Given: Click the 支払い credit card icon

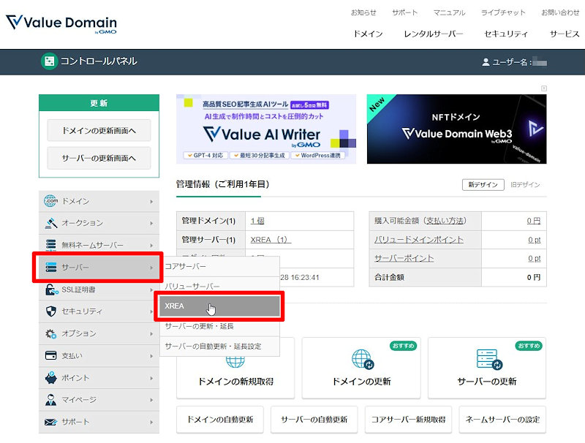Looking at the screenshot, I should 50,356.
